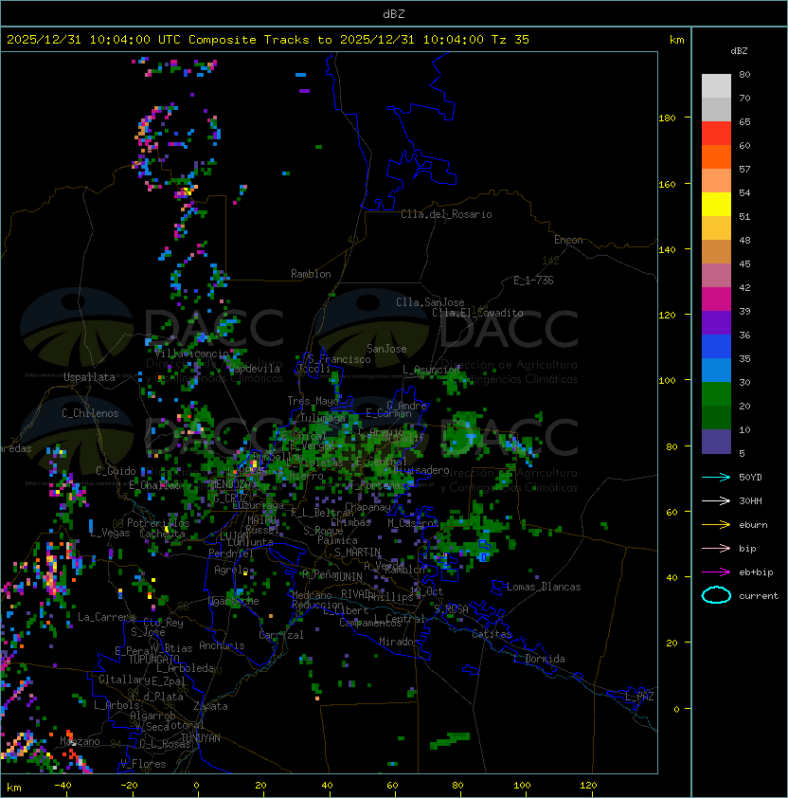
Task: Click the '57' value on the dBZ scale
Action: click(744, 169)
